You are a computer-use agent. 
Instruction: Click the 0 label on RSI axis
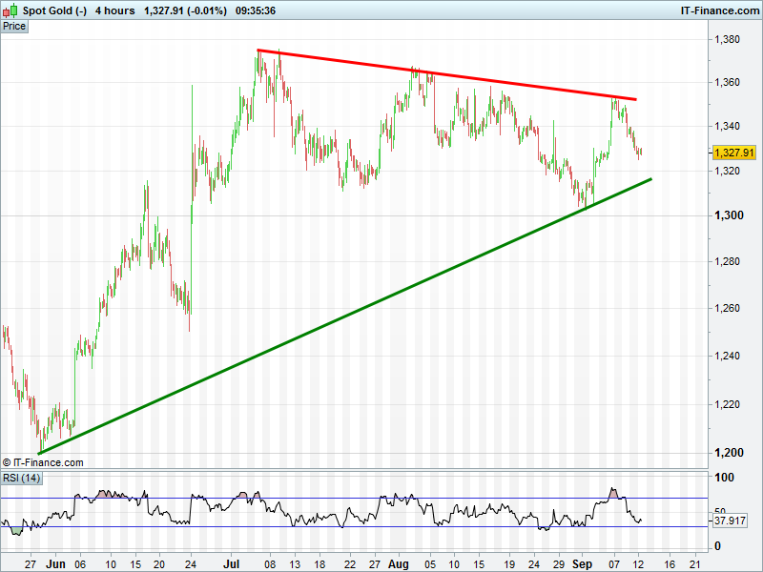click(717, 546)
